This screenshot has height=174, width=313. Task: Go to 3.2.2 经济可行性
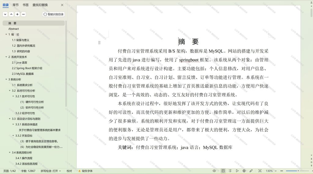pos(25,113)
